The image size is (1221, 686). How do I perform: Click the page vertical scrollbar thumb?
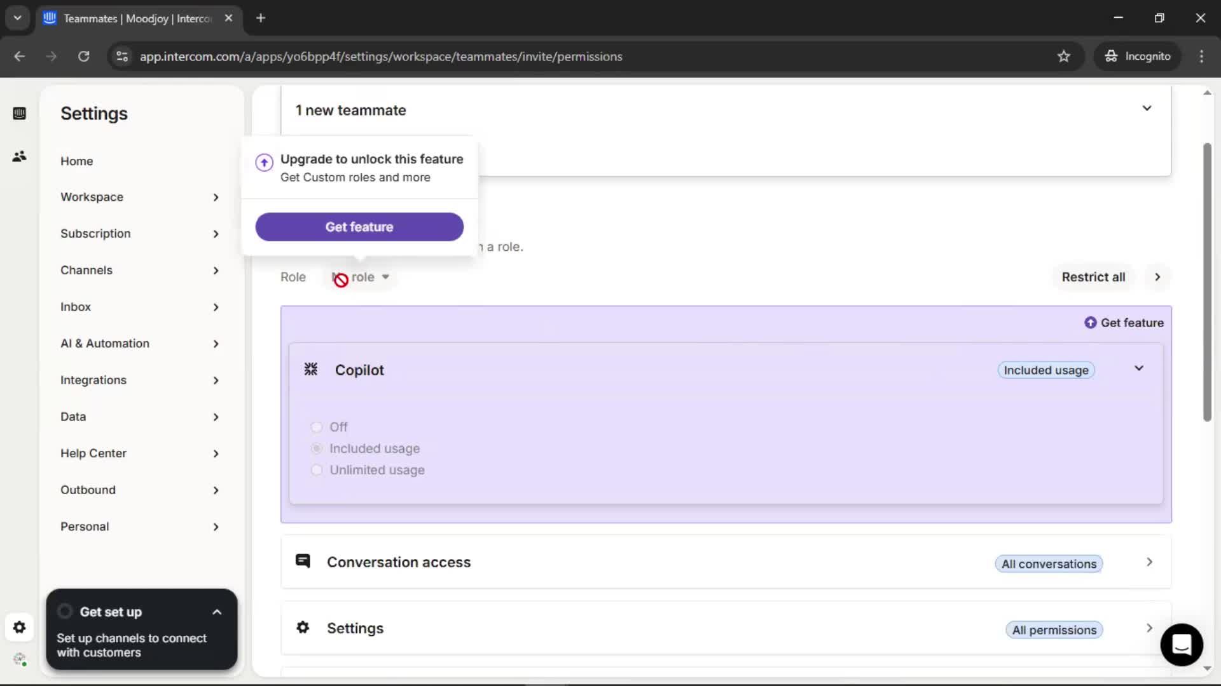click(x=1207, y=282)
